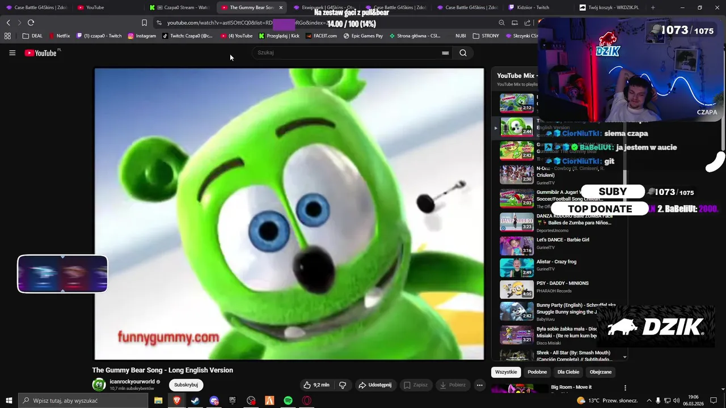Select the Wszystkie filter chip
Viewport: 726px width, 408px height.
coord(506,372)
